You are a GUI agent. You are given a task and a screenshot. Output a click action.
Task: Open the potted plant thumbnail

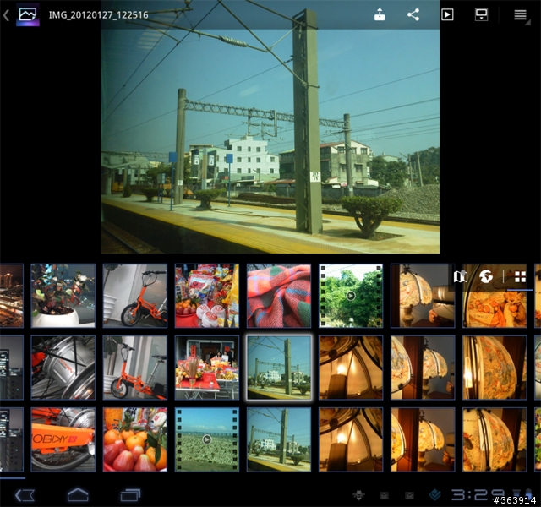coord(63,296)
